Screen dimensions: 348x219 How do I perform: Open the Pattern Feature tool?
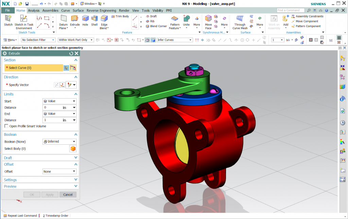[175, 22]
